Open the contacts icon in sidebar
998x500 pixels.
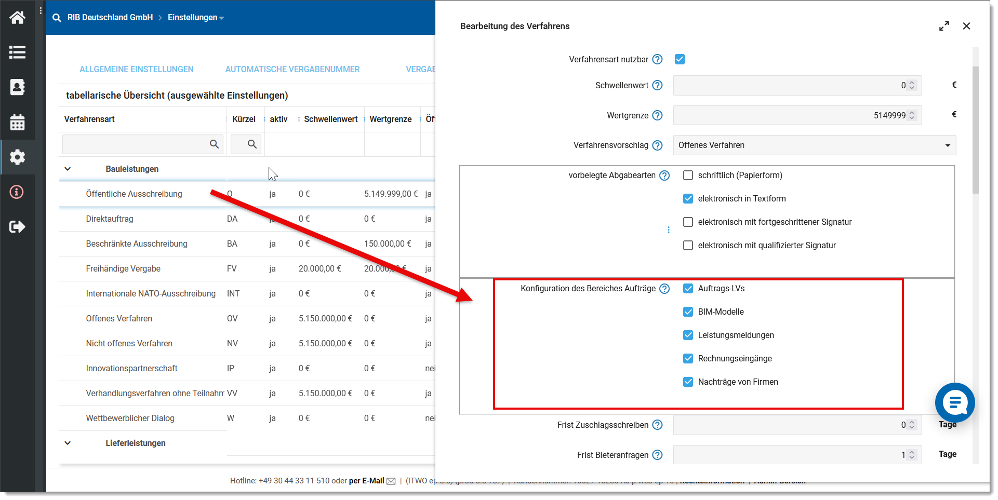tap(17, 87)
